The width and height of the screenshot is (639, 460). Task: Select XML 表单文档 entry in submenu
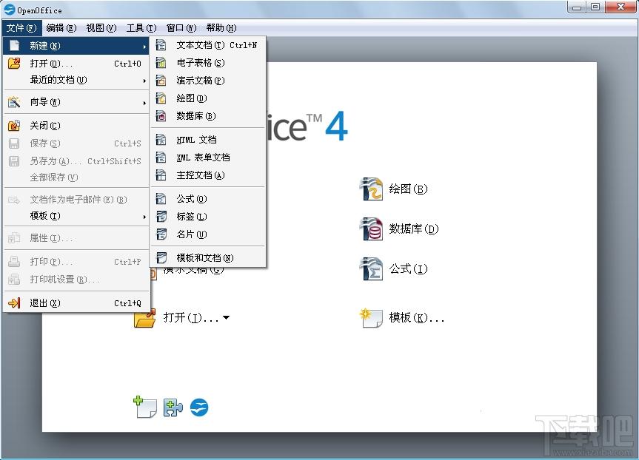click(208, 157)
